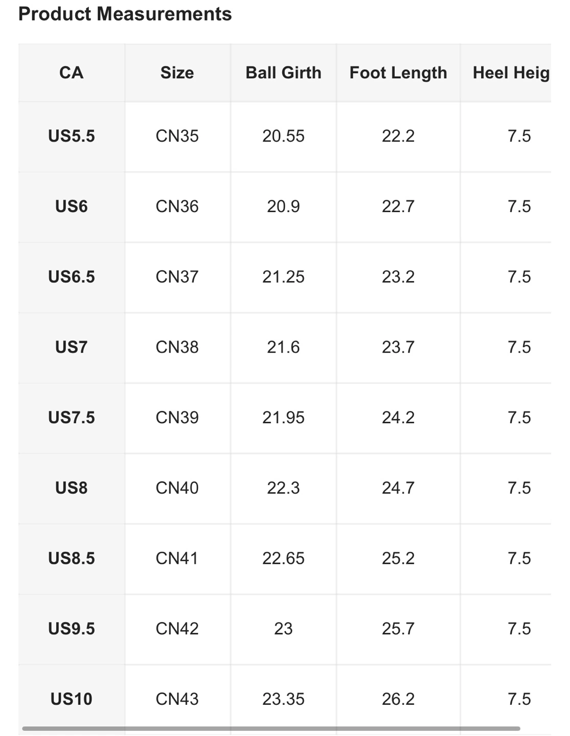Screen dimensions: 570x736
Task: Select the CN42 size cell
Action: [177, 628]
